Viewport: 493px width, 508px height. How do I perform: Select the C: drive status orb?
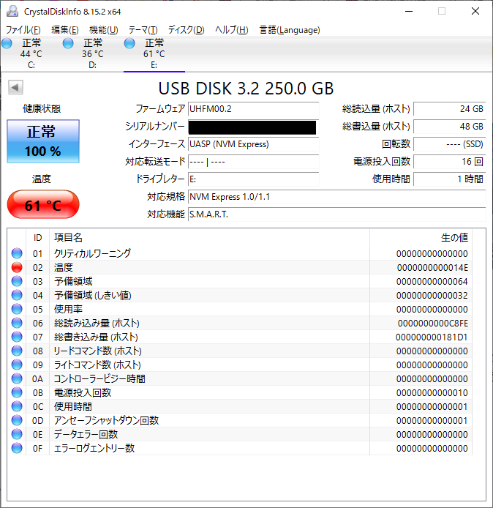click(7, 43)
